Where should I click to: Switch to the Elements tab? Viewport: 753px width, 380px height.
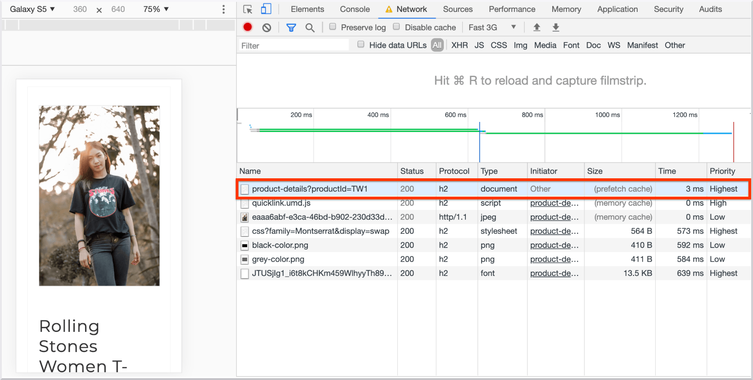click(x=307, y=9)
